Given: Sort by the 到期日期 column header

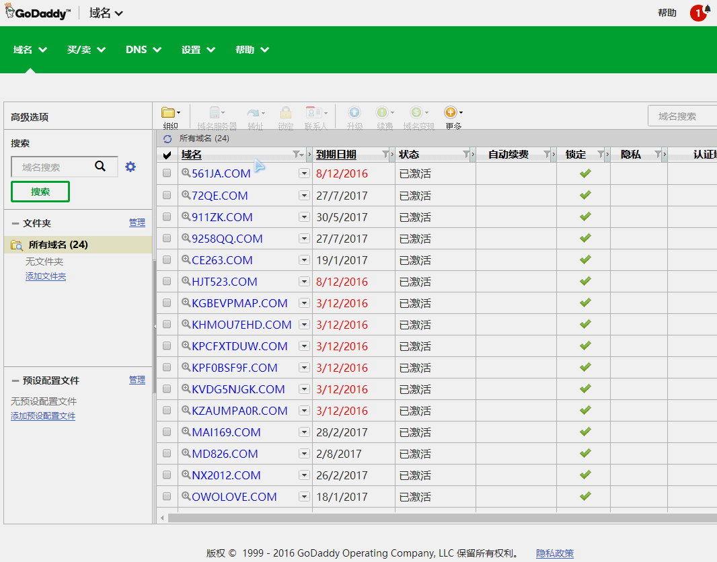Looking at the screenshot, I should pos(336,155).
